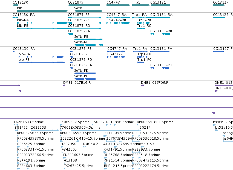Screen dimensions: 233x170
Task: Open the SoYb gene label
Action: point(78,8)
